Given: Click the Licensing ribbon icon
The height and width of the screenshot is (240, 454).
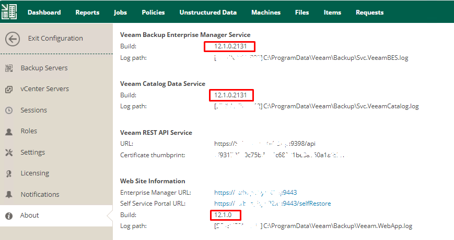Looking at the screenshot, I should pos(9,173).
